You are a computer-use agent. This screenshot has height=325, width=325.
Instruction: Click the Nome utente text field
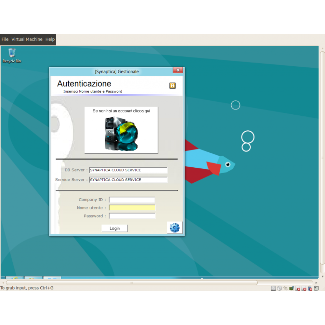click(132, 208)
